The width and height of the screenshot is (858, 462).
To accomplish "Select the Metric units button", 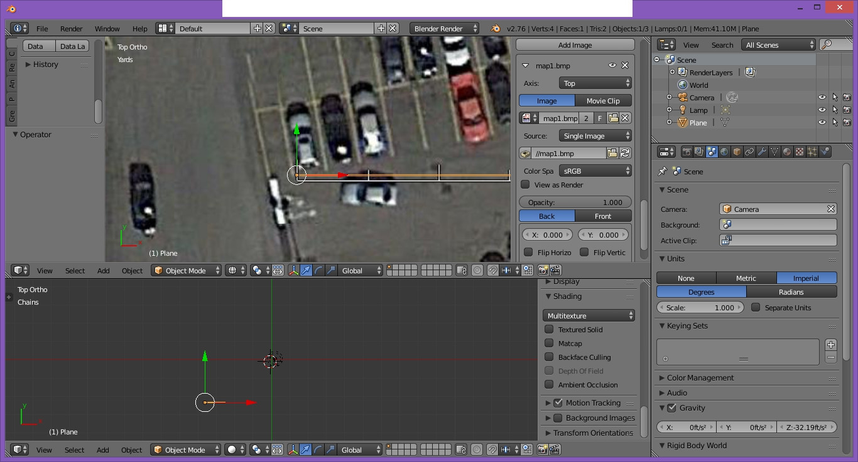I will 746,278.
